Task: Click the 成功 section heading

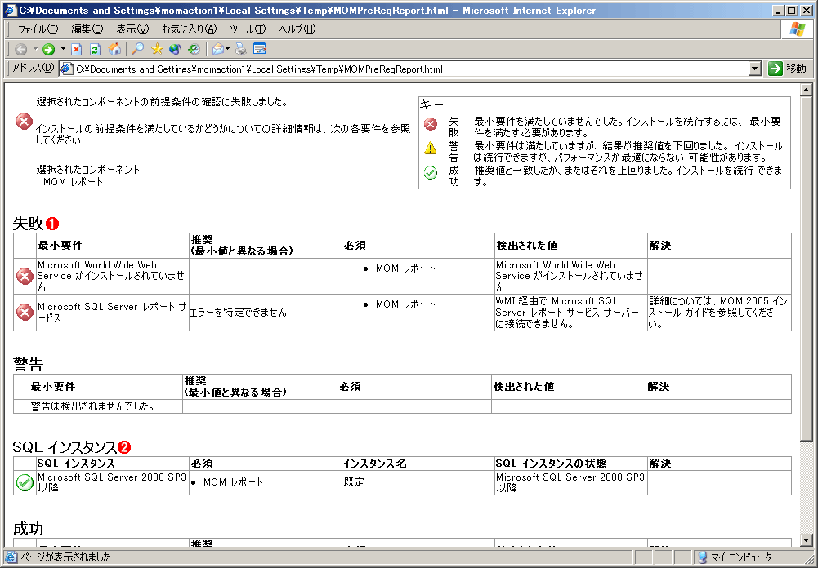Action: [28, 529]
